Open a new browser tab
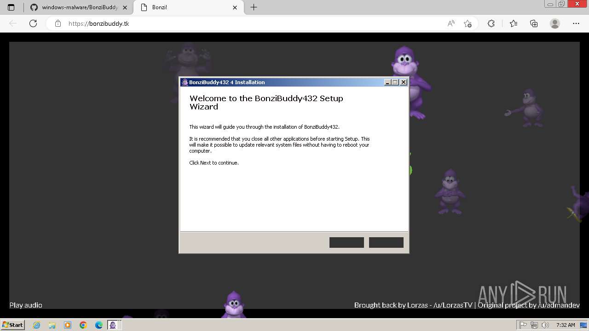The width and height of the screenshot is (589, 331). tap(254, 7)
